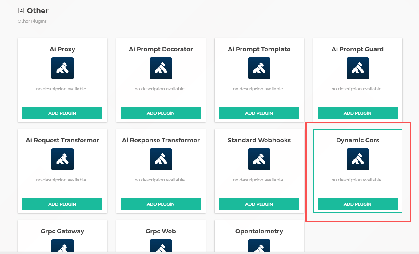Click the Standard Webhooks description text

tap(259, 180)
